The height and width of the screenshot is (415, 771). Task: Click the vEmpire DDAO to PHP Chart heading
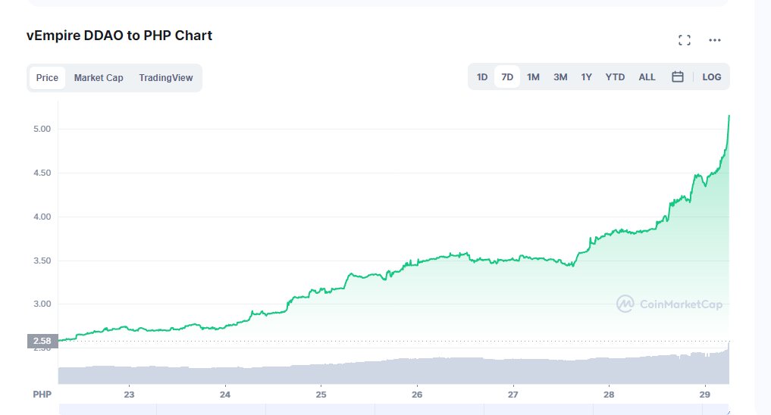click(120, 36)
